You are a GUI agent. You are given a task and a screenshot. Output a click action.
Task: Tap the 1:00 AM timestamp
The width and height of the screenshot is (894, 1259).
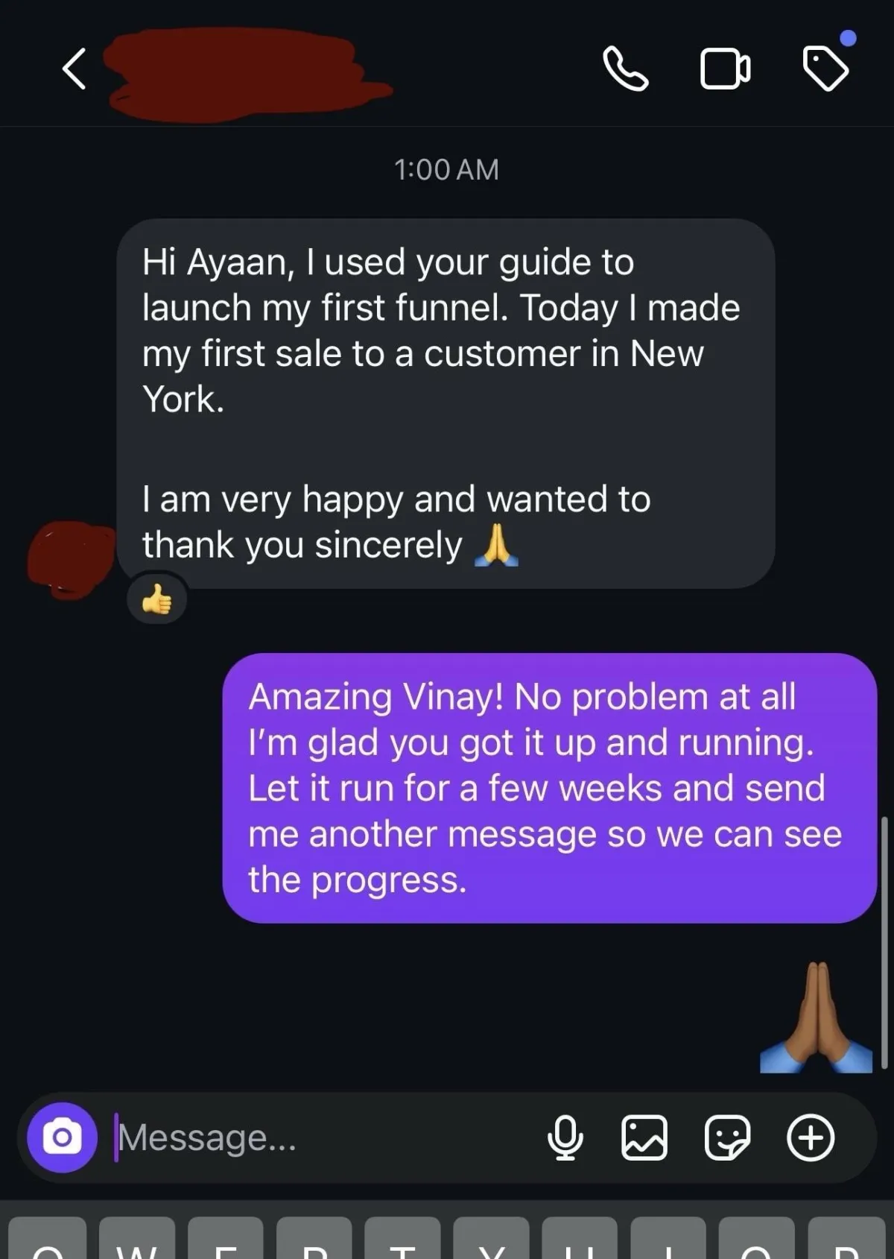[x=446, y=170]
